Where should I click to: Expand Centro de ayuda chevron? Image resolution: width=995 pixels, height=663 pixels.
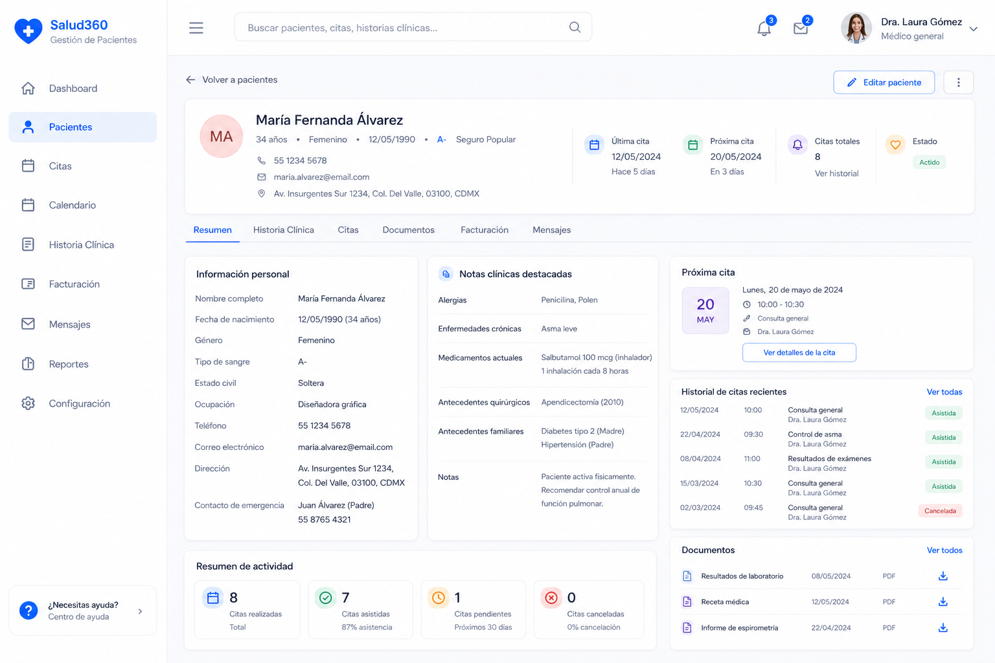tap(141, 611)
